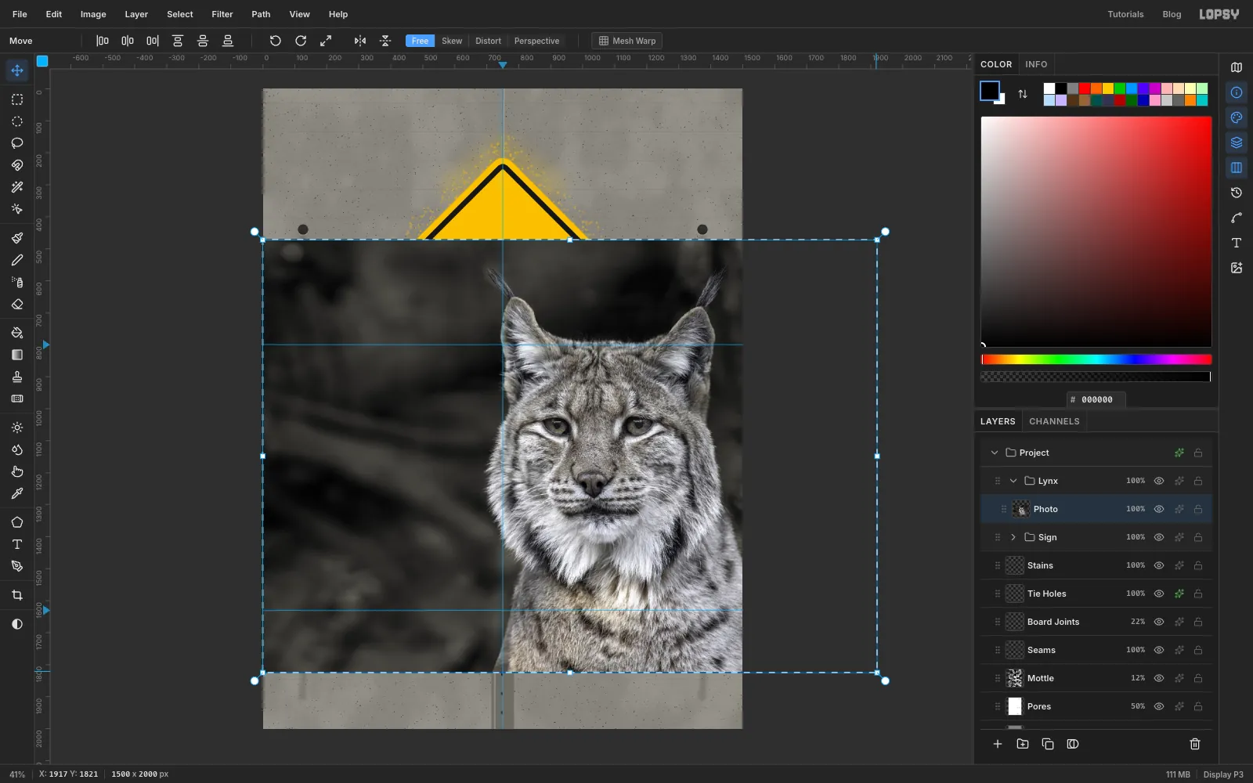Screen dimensions: 1253x783
Task: Switch to the Info tab
Action: 1036,64
